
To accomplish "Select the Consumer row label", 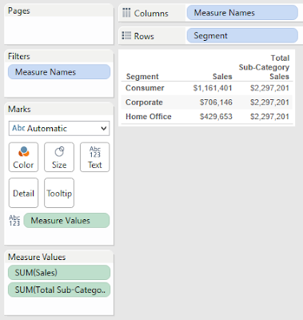I will (x=145, y=88).
